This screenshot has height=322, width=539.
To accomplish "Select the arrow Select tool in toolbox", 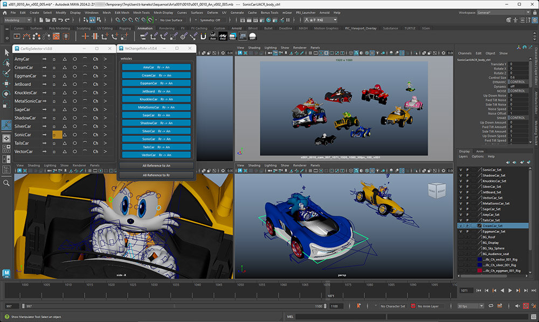I will [6, 53].
